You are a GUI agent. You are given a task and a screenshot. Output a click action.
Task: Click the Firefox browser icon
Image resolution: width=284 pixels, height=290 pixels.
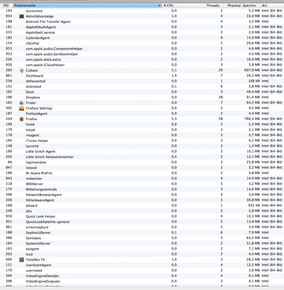22,119
